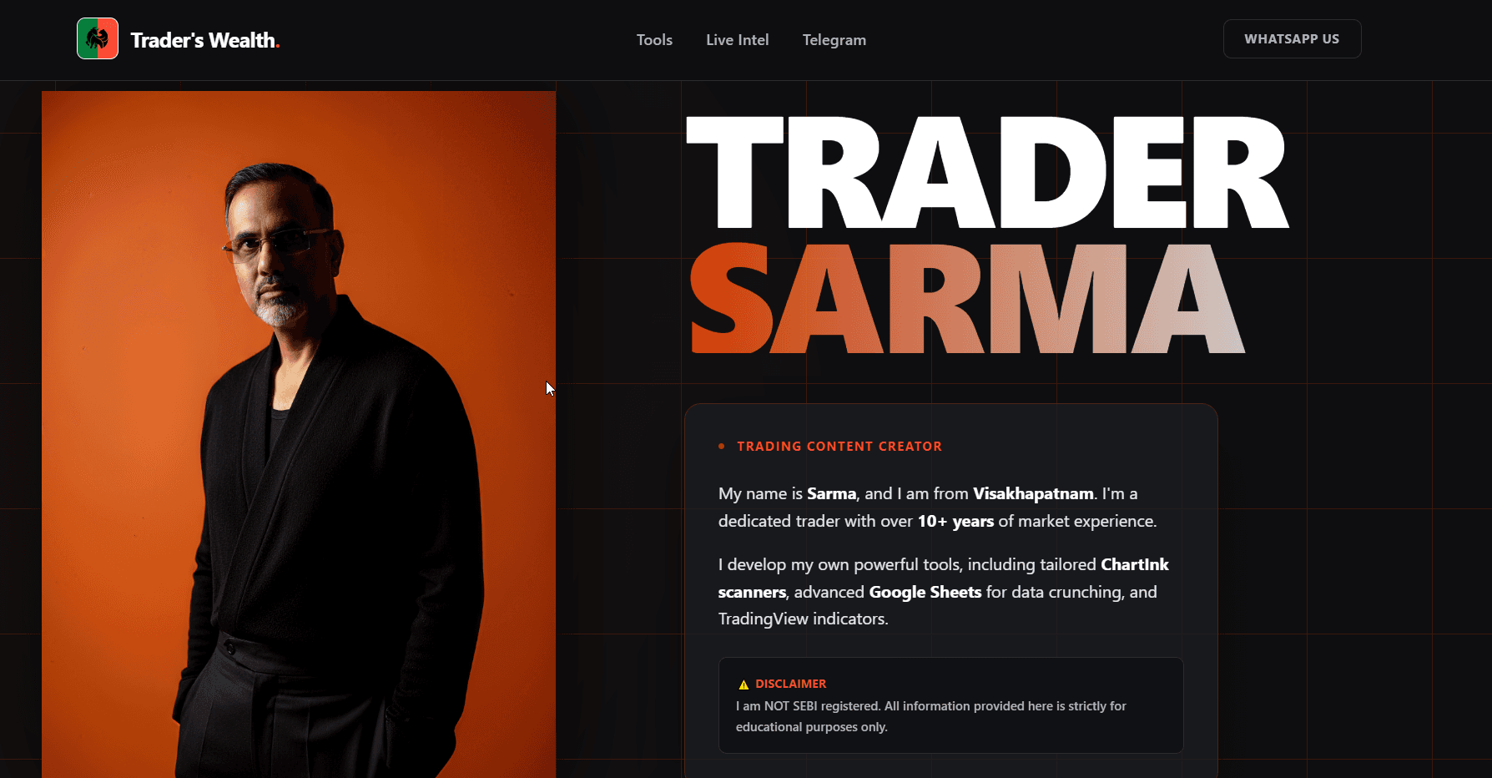Click the bold Google Sheets text

tap(925, 592)
